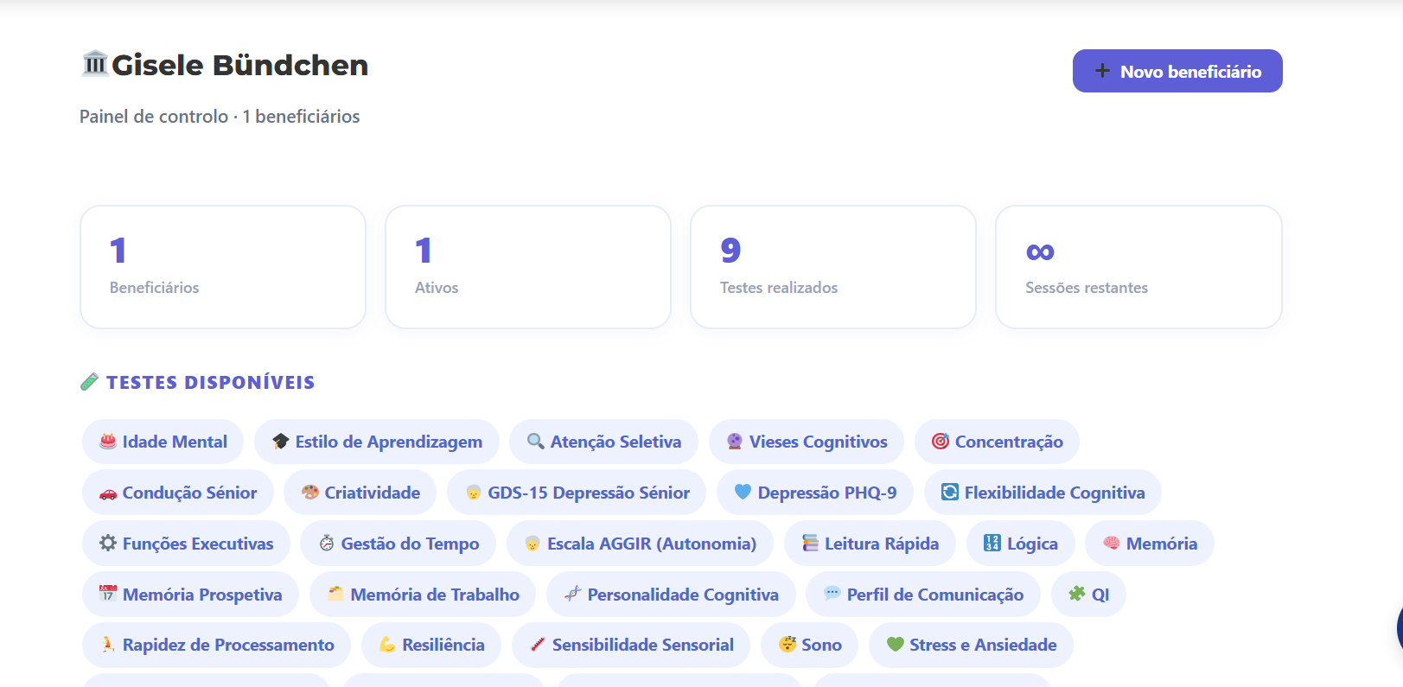Click the brain icon on Memória
This screenshot has height=687, width=1403.
1112,543
